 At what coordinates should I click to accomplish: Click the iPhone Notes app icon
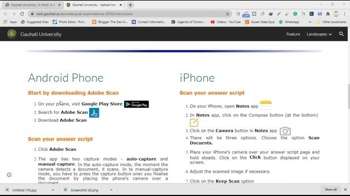point(266,105)
